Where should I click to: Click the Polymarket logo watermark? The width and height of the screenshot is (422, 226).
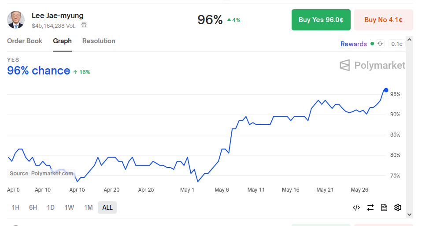pyautogui.click(x=372, y=66)
